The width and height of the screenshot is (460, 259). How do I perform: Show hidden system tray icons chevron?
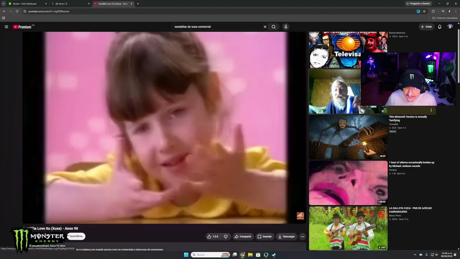(415, 255)
